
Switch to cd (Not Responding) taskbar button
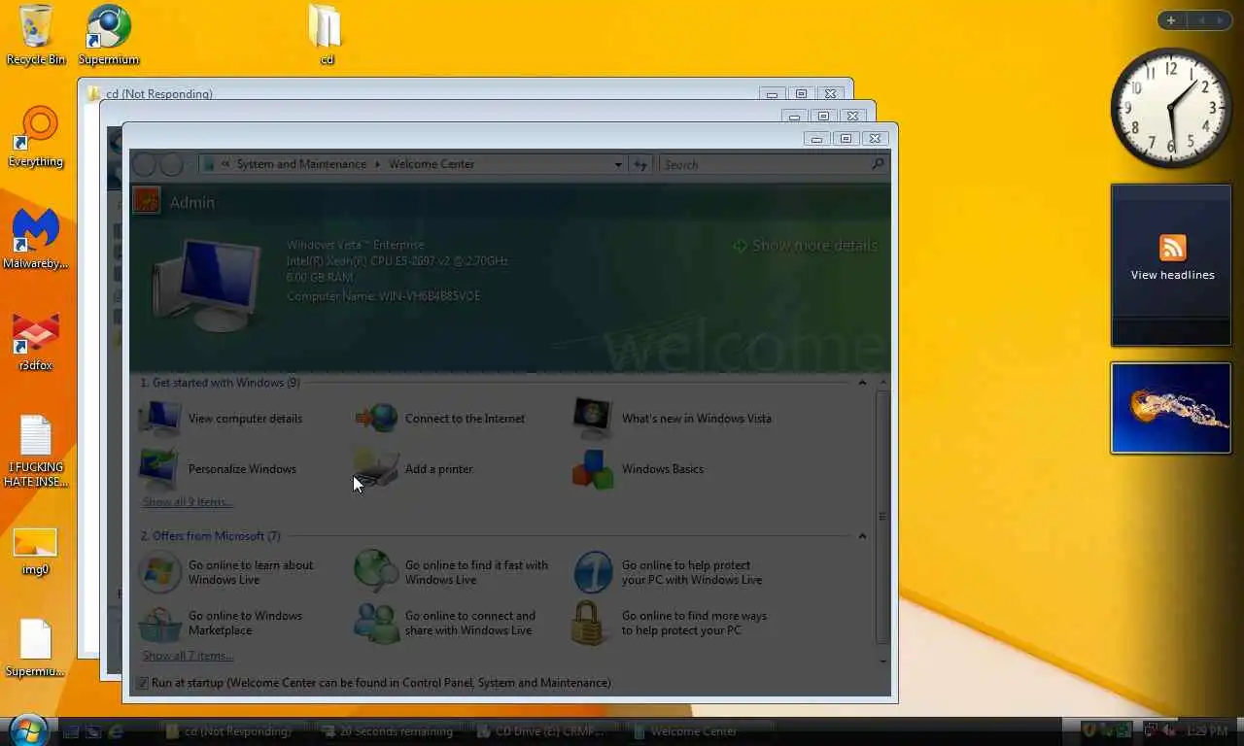click(x=235, y=730)
